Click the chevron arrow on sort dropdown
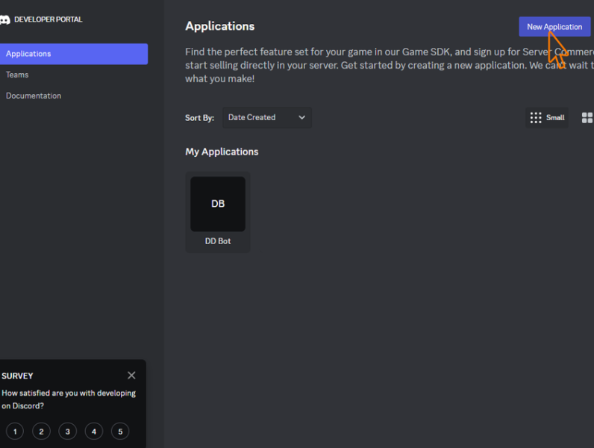This screenshot has width=594, height=448. (x=302, y=117)
